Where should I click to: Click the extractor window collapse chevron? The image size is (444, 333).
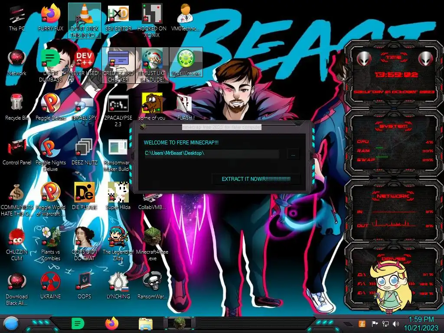297,124
